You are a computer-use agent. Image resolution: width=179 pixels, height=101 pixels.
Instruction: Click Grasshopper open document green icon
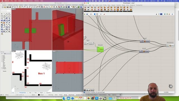click(x=85, y=14)
